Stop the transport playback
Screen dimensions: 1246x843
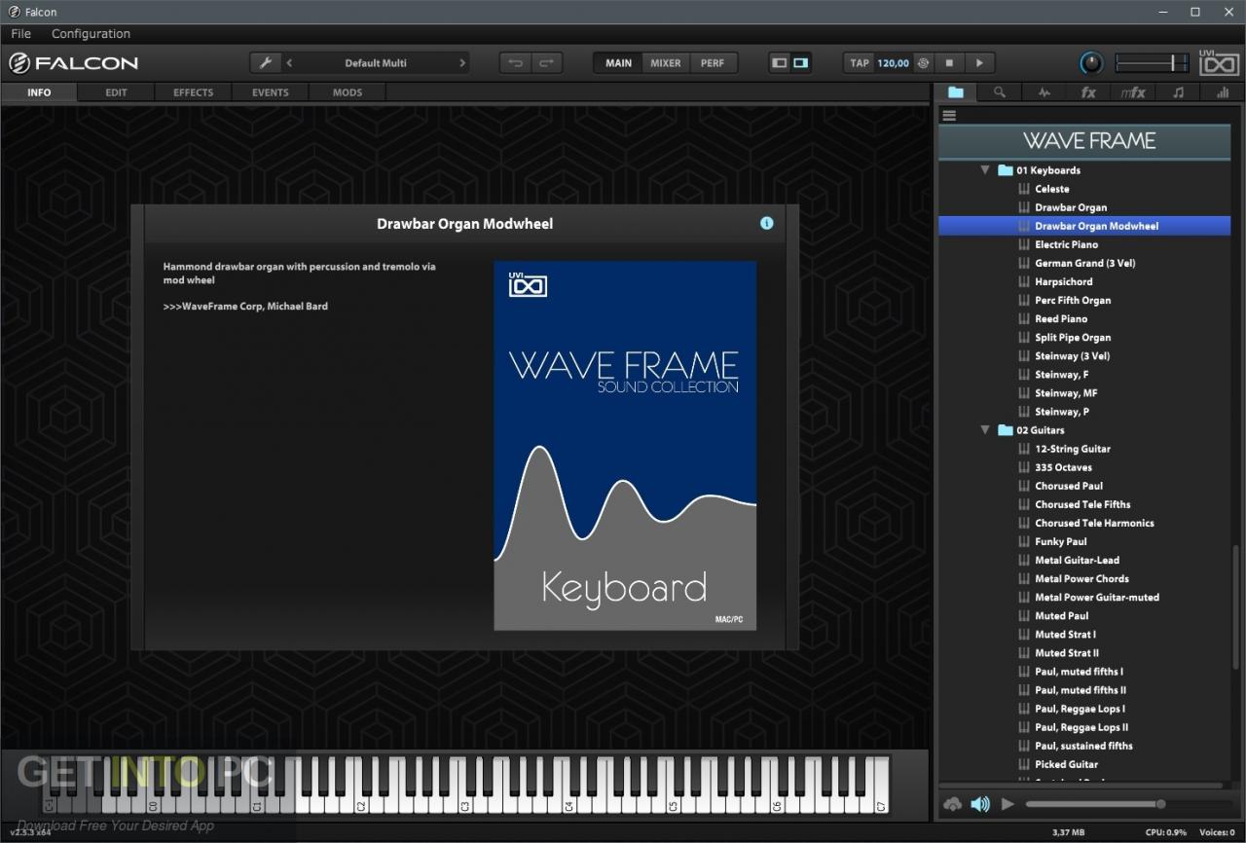pyautogui.click(x=949, y=63)
